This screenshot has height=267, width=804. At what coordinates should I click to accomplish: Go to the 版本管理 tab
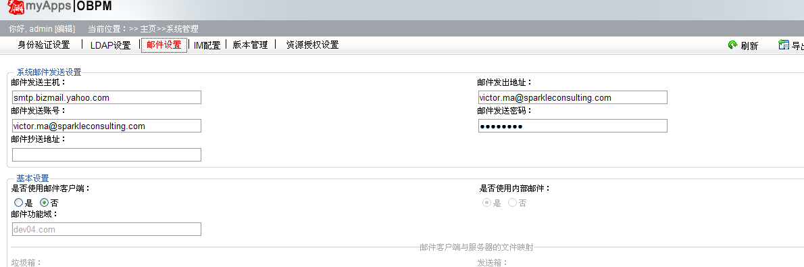(250, 45)
